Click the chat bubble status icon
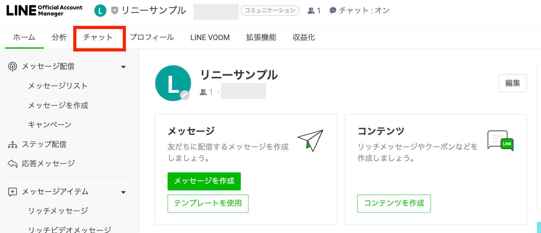541x233 pixels. [x=333, y=11]
